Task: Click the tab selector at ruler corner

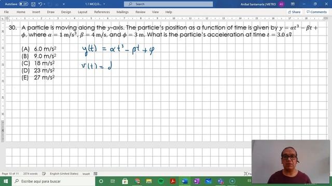Action: pyautogui.click(x=3, y=19)
